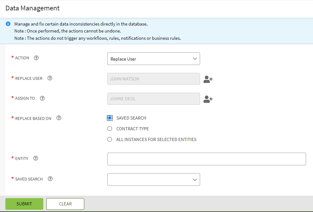
Task: Click help icon beside ASSIGN TO label
Action: (42, 98)
